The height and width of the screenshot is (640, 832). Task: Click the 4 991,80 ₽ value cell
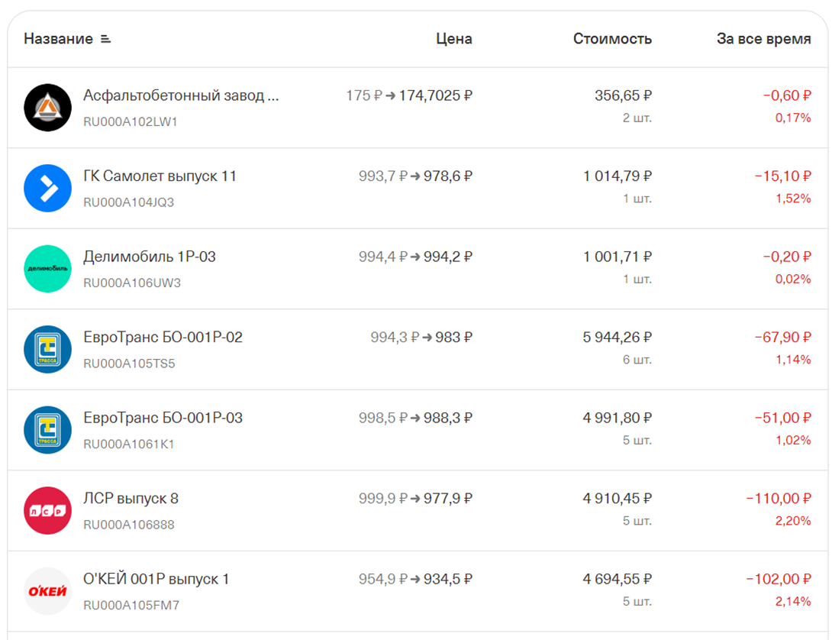tap(617, 418)
